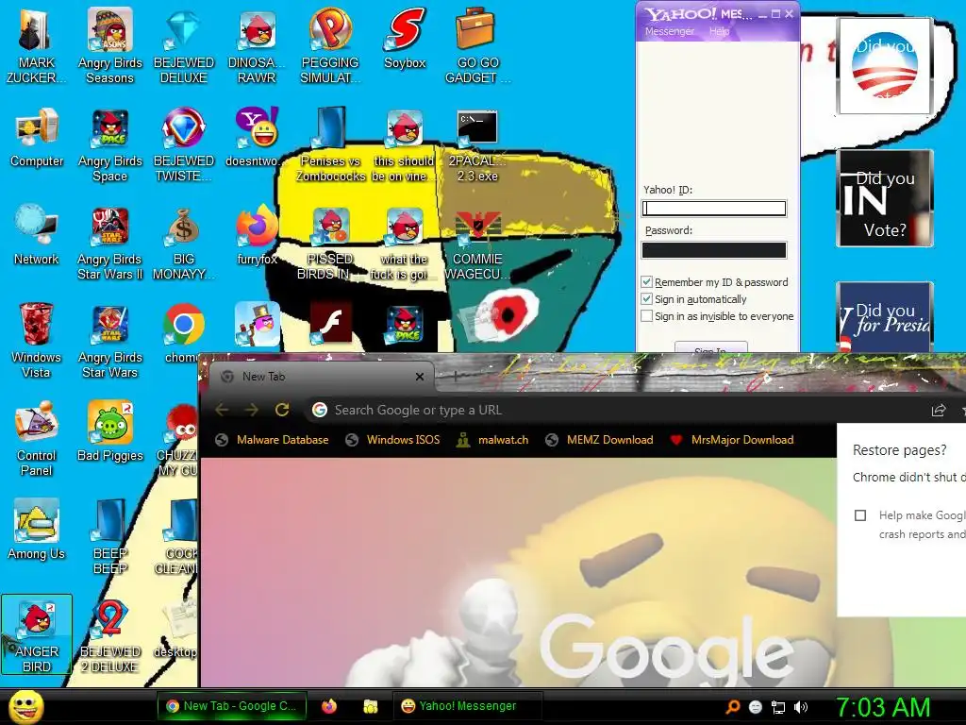
Task: Launch Angry Birds Star Wars shortcut
Action: pyautogui.click(x=109, y=340)
